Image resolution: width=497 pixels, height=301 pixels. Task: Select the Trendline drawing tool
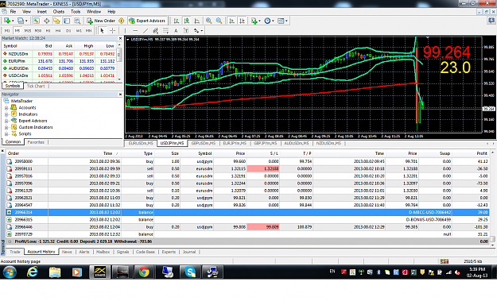[146, 31]
